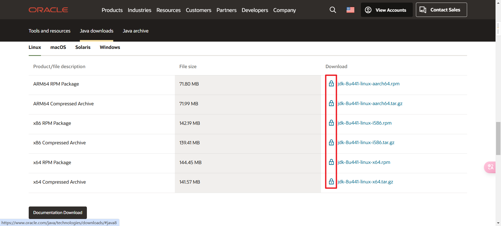Open the Products menu
Screen dimensions: 501x226
point(112,10)
